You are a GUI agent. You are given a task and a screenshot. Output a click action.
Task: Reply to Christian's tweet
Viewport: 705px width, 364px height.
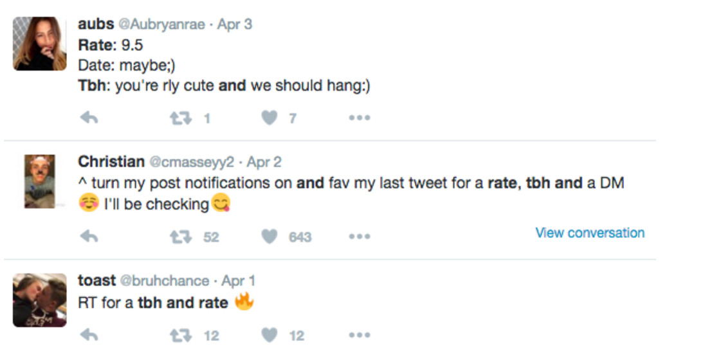point(89,237)
